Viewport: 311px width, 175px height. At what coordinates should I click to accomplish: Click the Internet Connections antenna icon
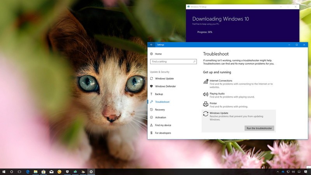[206, 82]
